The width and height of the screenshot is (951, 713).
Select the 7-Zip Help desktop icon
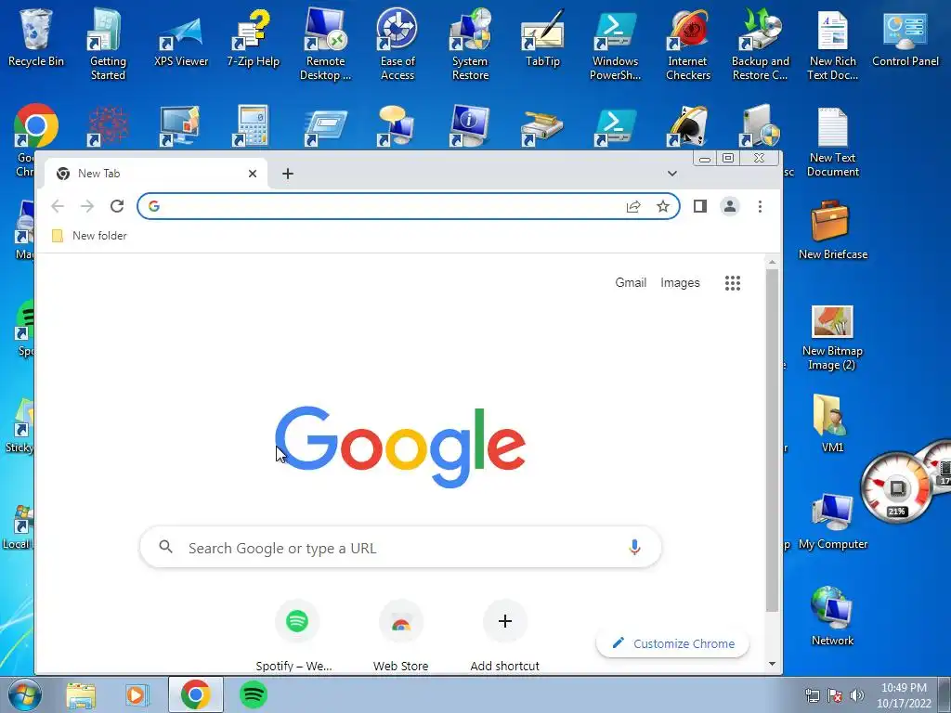point(253,39)
